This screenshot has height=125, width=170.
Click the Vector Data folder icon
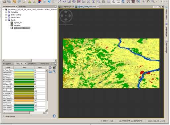pyautogui.click(x=9, y=17)
